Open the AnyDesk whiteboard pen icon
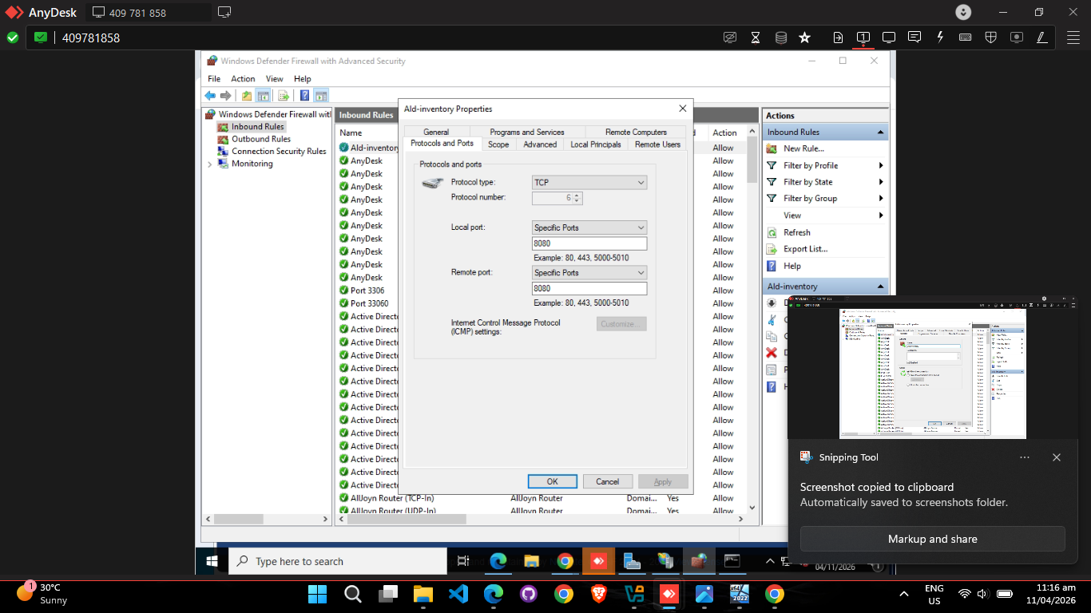The image size is (1091, 613). point(1041,38)
